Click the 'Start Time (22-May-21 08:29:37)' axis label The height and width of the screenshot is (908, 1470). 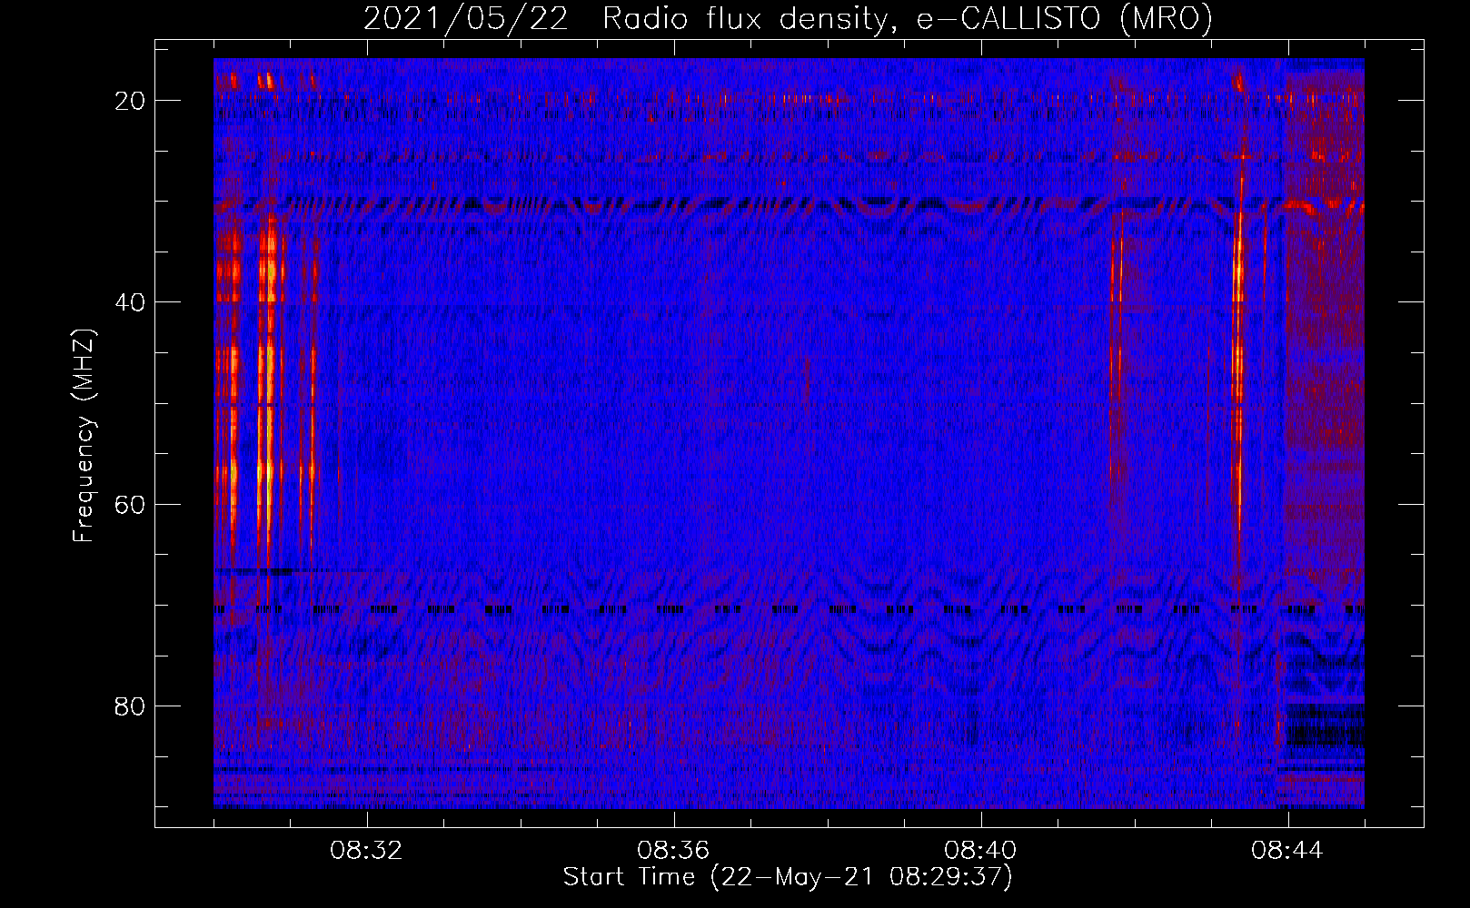click(x=788, y=877)
